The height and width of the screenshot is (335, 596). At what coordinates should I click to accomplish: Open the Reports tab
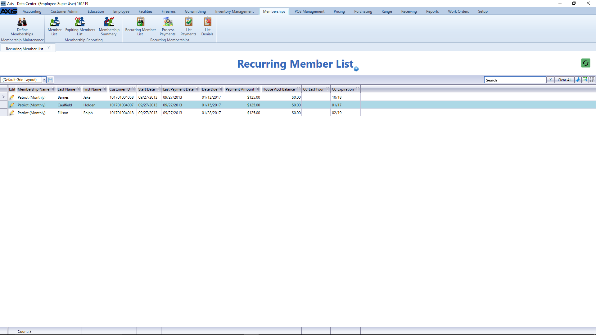432,11
